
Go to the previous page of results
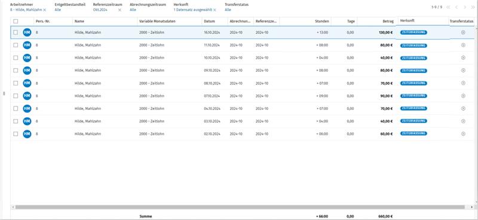point(456,7)
